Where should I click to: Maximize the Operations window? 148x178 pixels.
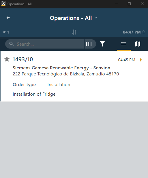click(x=129, y=4)
